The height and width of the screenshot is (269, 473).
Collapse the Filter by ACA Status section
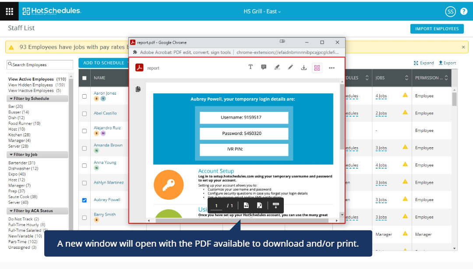click(37, 211)
